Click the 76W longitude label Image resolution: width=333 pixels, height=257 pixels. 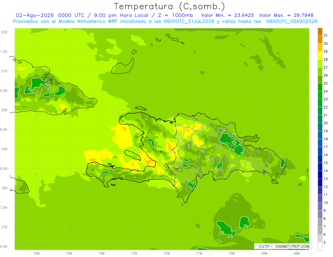(x=36, y=253)
